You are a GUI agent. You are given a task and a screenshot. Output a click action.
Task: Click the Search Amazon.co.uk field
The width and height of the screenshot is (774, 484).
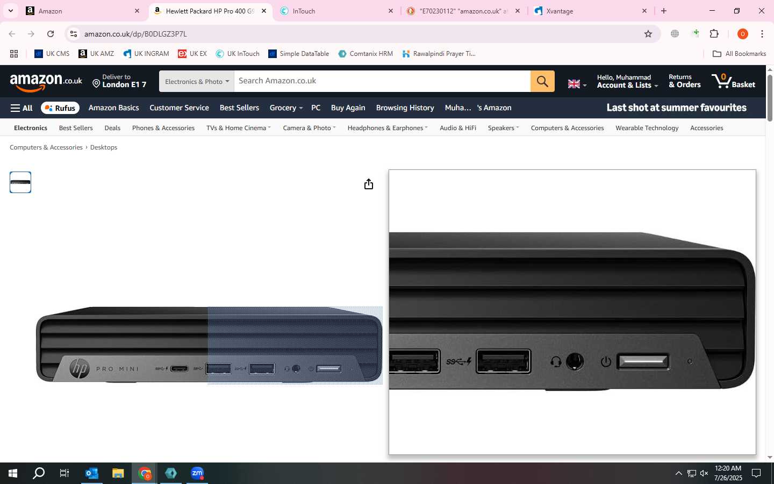coord(382,81)
